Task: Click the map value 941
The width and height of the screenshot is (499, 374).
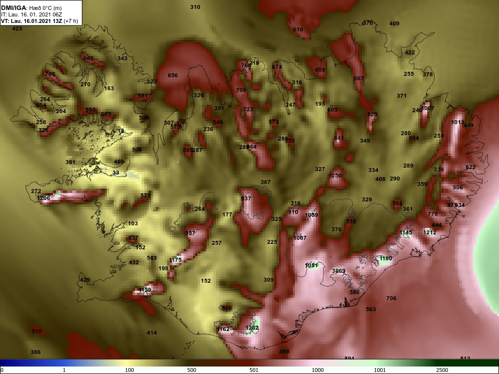Action: (339, 138)
